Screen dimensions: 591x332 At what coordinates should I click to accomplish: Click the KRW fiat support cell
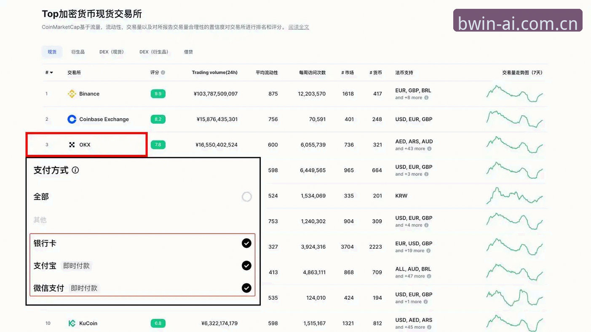click(x=401, y=196)
